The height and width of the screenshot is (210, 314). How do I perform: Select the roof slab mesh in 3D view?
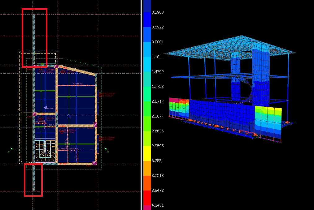230,48
